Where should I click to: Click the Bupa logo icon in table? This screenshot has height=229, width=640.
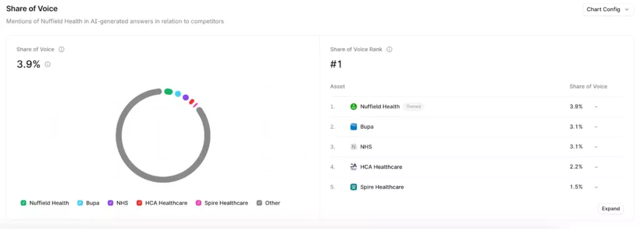[354, 127]
